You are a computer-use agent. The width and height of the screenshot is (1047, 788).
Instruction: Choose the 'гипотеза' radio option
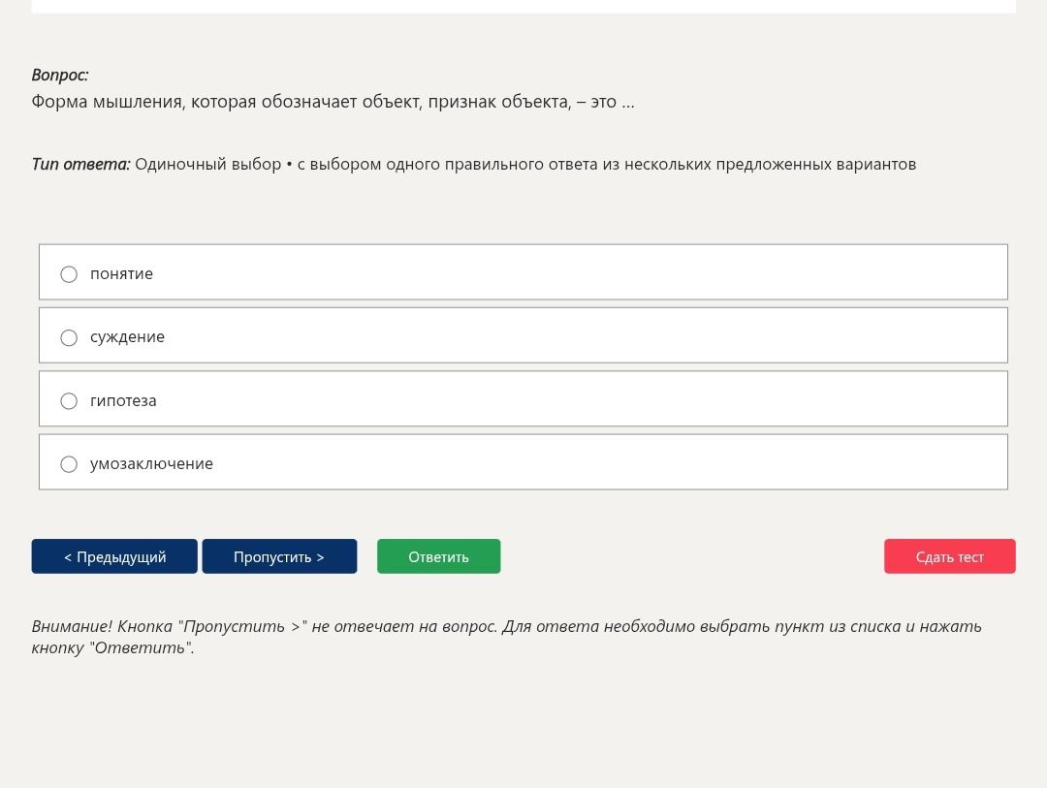click(69, 401)
